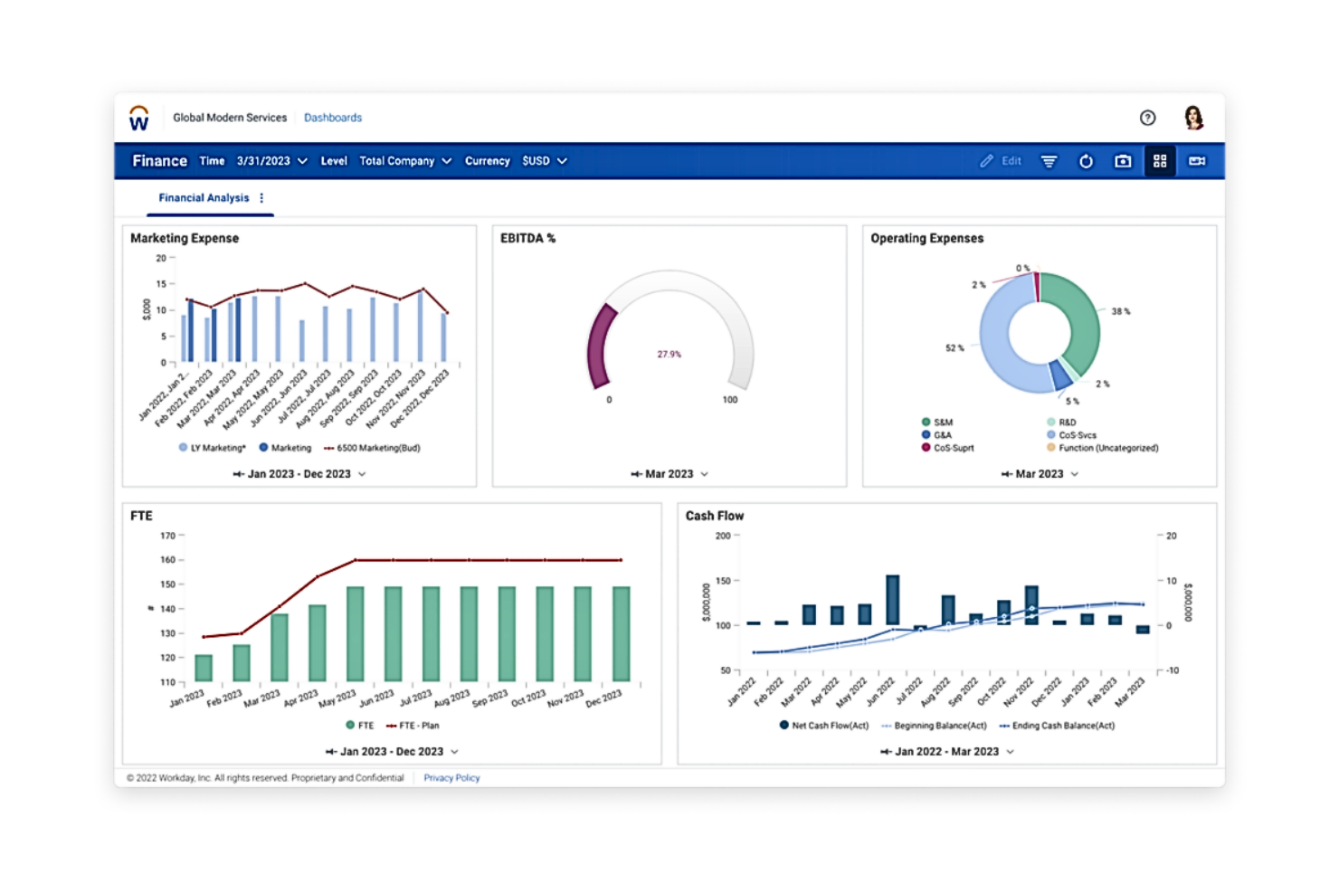1339x893 pixels.
Task: Expand the Time 3/31/2023 dropdown
Action: click(272, 161)
